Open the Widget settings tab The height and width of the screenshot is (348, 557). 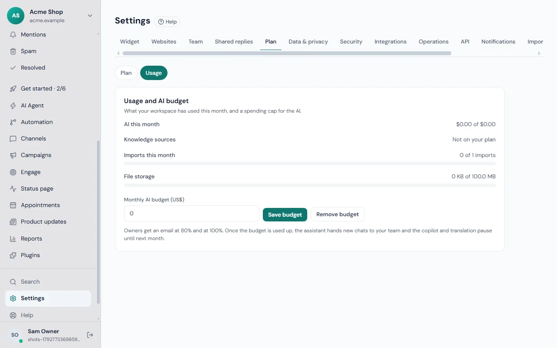[130, 42]
